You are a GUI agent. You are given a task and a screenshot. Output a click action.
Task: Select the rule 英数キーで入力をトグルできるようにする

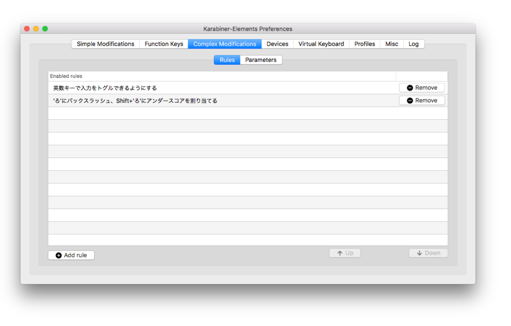(x=248, y=88)
